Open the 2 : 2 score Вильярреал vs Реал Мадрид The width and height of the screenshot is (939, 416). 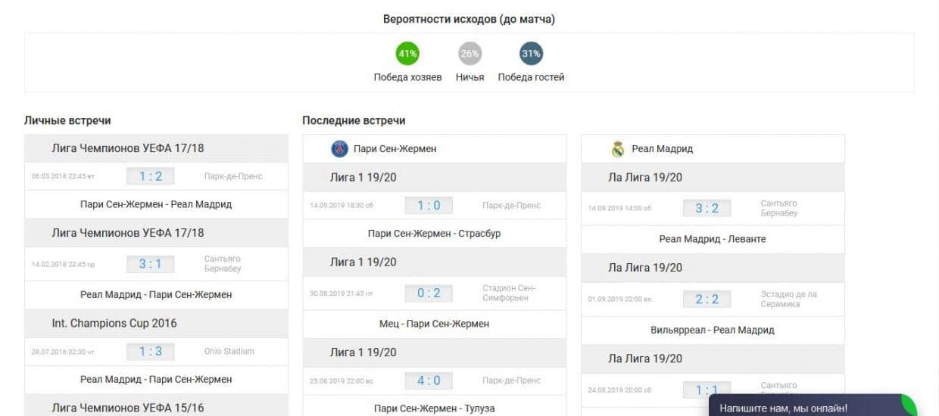[x=707, y=299]
